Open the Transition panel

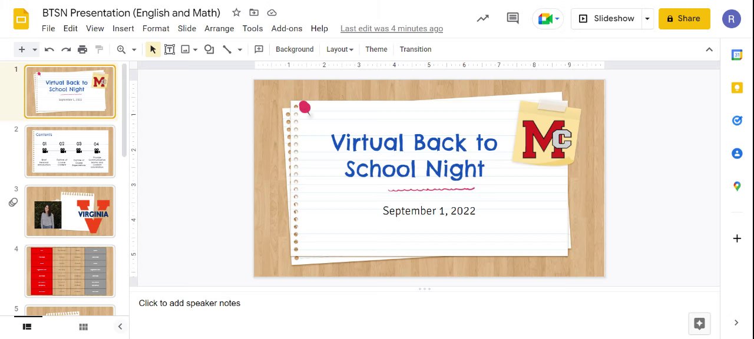point(415,49)
